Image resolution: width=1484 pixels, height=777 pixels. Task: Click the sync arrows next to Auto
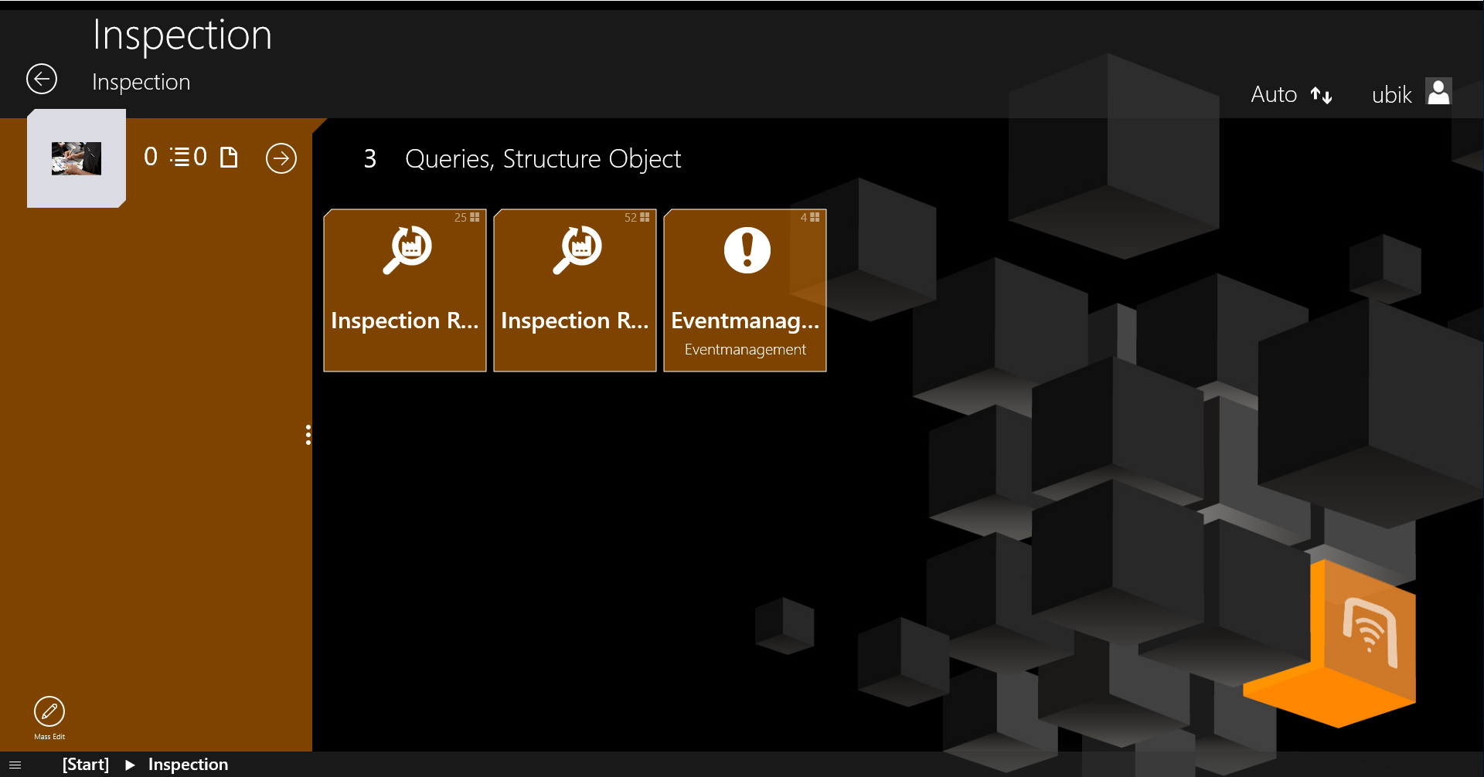(1321, 95)
